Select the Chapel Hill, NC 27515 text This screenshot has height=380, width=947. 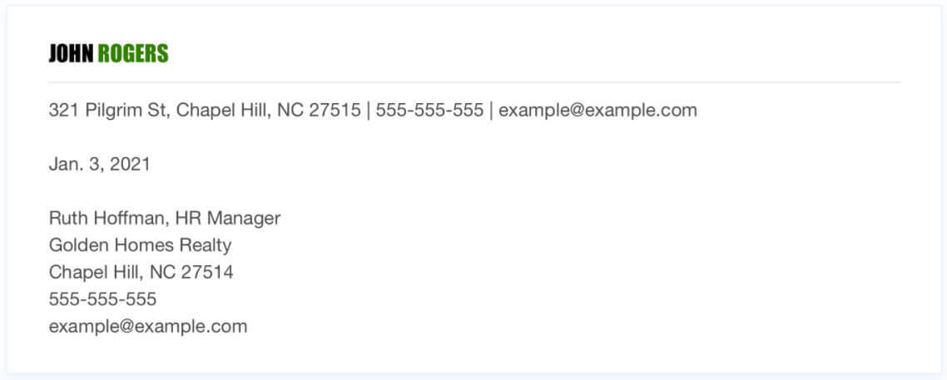[268, 111]
